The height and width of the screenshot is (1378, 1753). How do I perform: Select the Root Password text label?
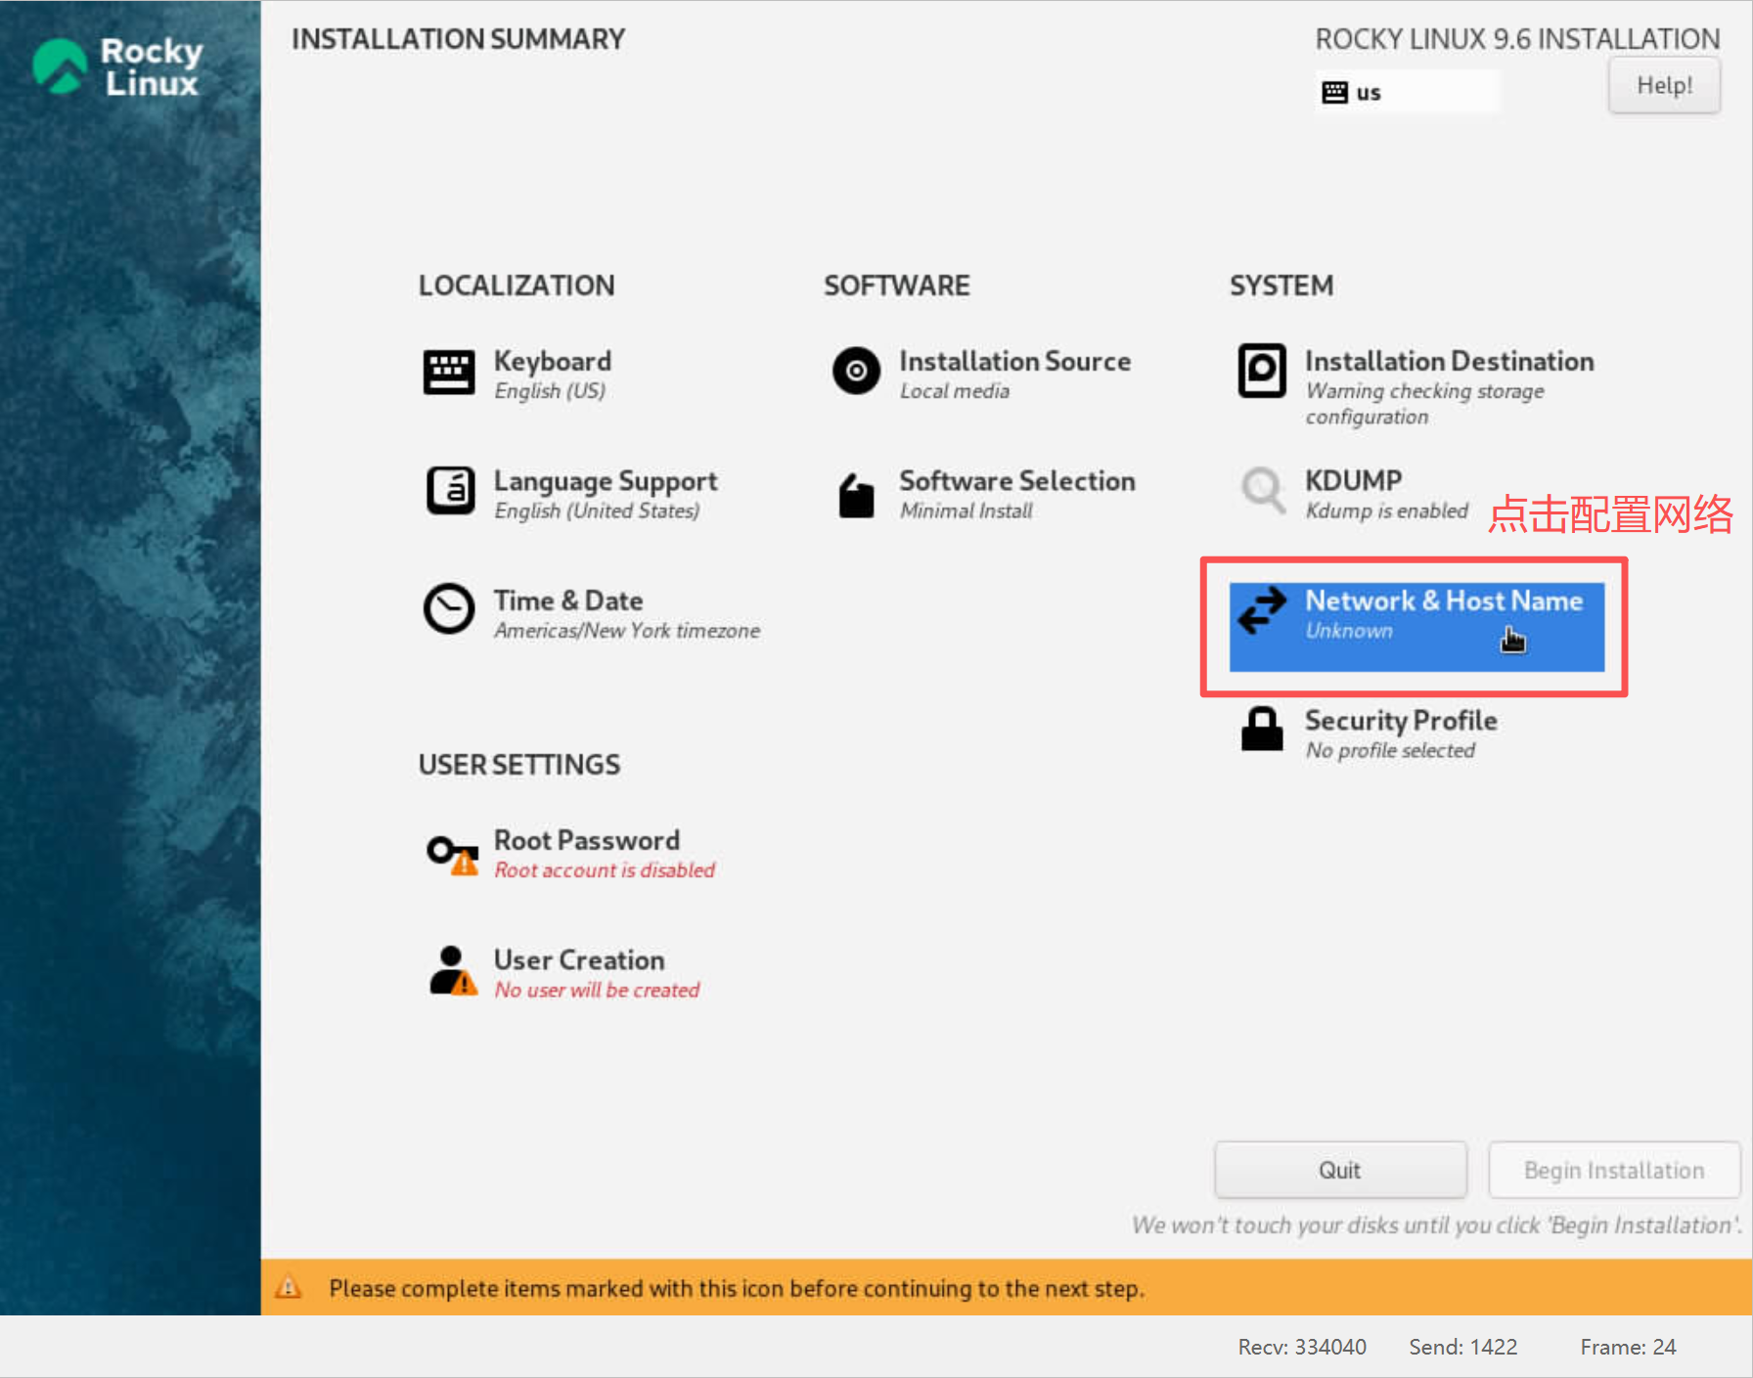pyautogui.click(x=586, y=841)
